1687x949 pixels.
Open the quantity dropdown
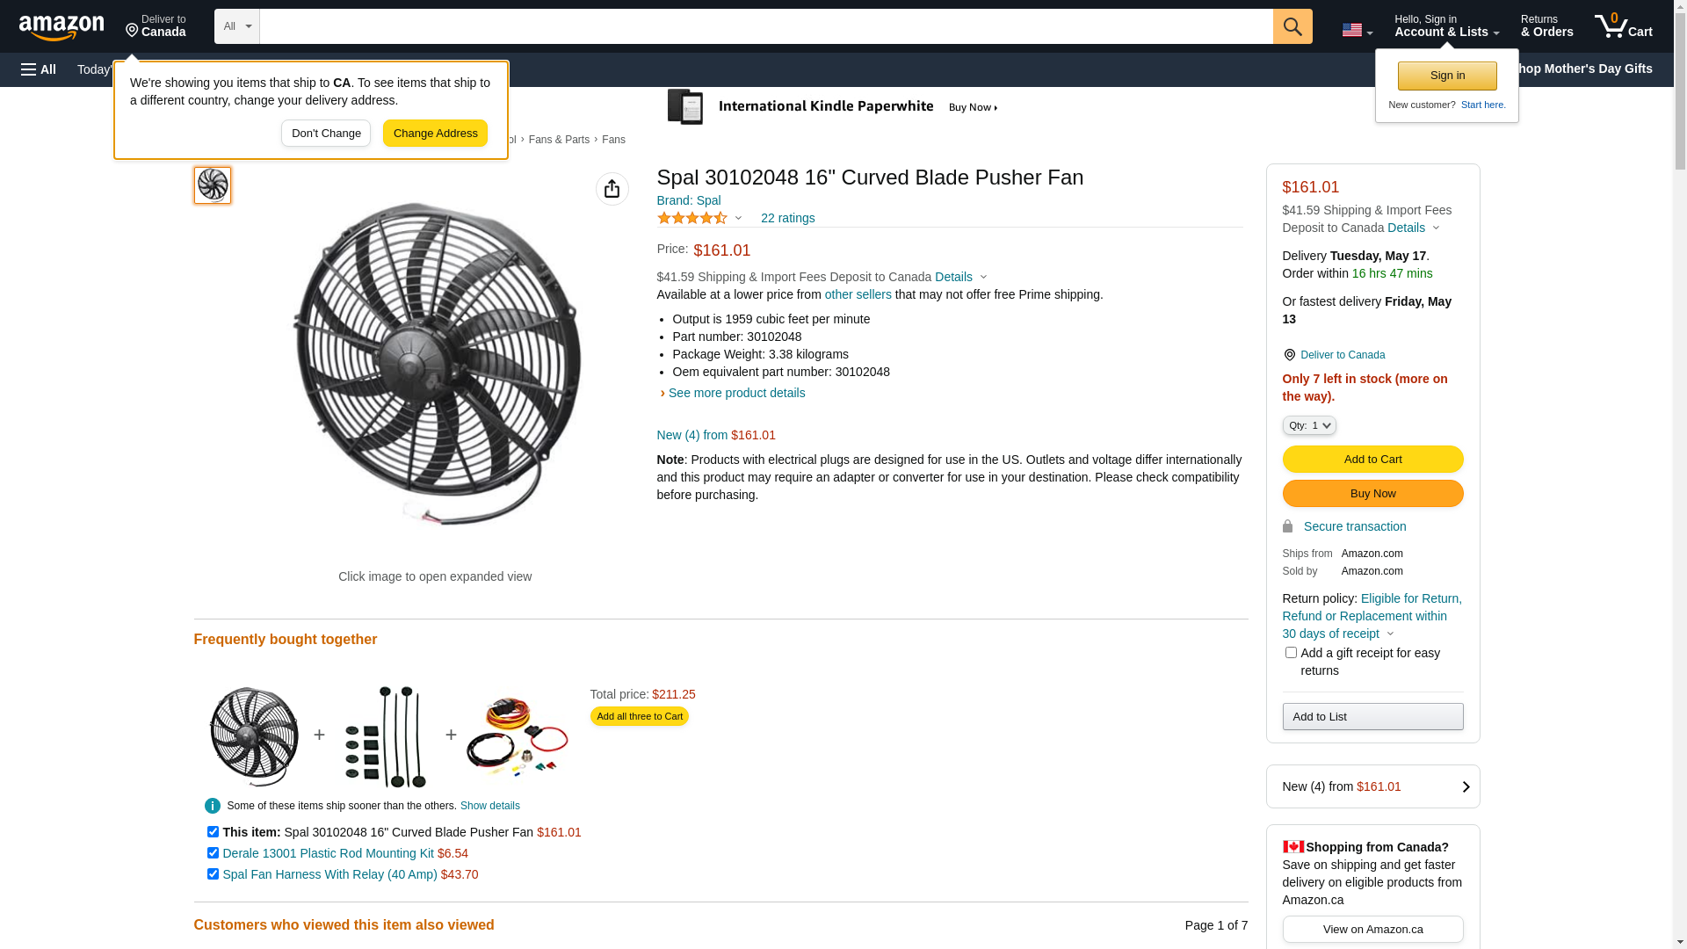1309,425
